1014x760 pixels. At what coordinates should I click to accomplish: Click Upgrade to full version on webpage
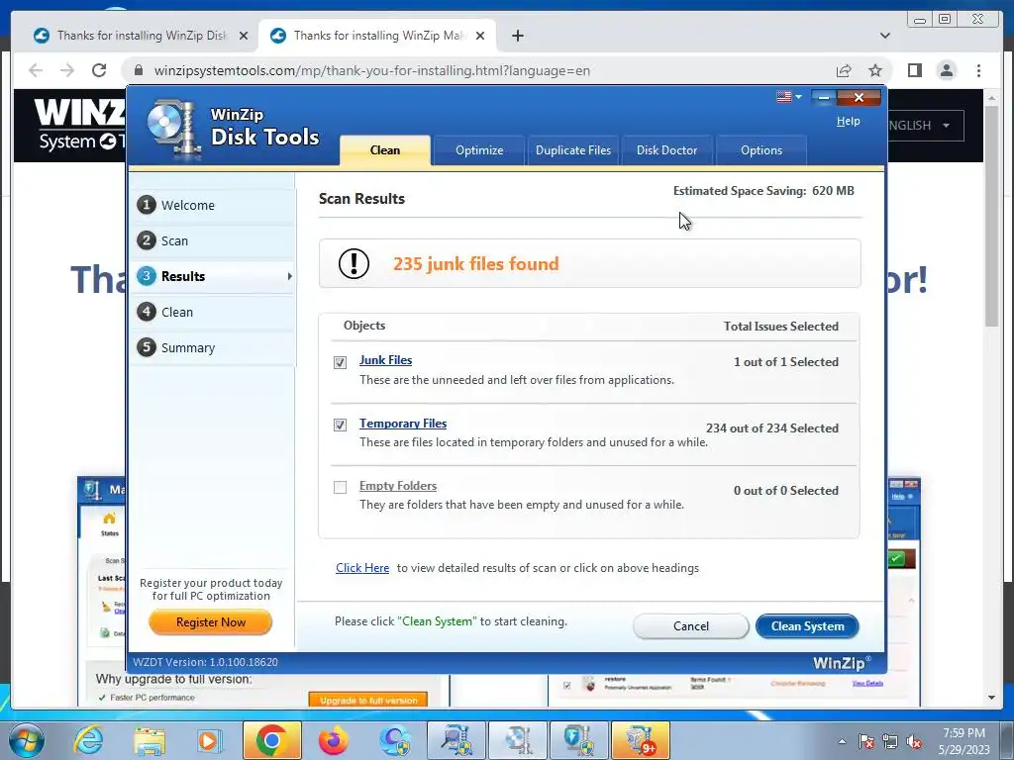[x=368, y=700]
